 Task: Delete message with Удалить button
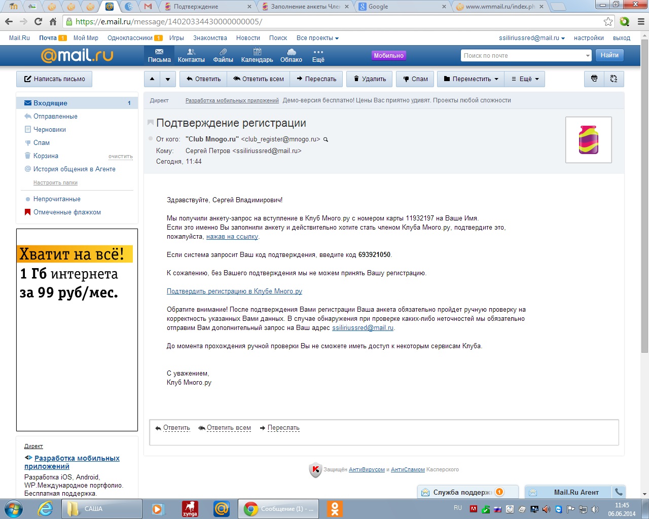tap(370, 79)
